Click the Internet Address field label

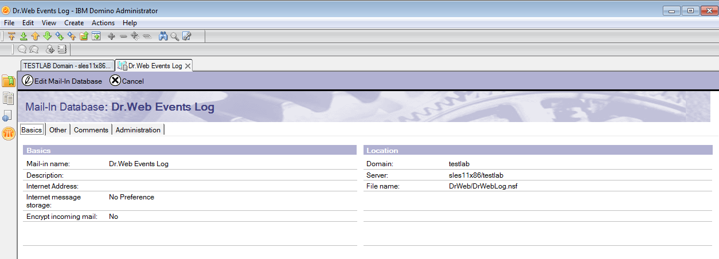(x=52, y=186)
